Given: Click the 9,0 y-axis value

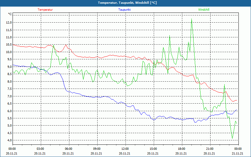Looking at the screenshot, I should pyautogui.click(x=9, y=67).
